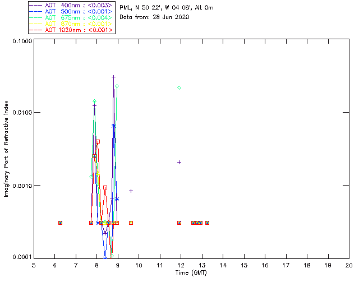Image resolution: width=359 pixels, height=287 pixels.
Task: Select the purple dashed line sample in legend
Action: [36, 5]
